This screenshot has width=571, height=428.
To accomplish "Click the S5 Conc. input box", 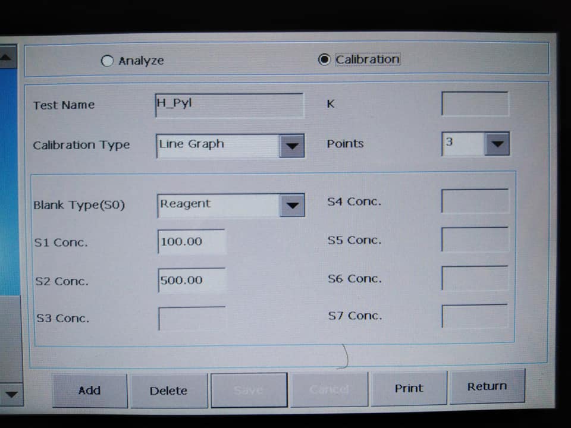I will tap(475, 239).
